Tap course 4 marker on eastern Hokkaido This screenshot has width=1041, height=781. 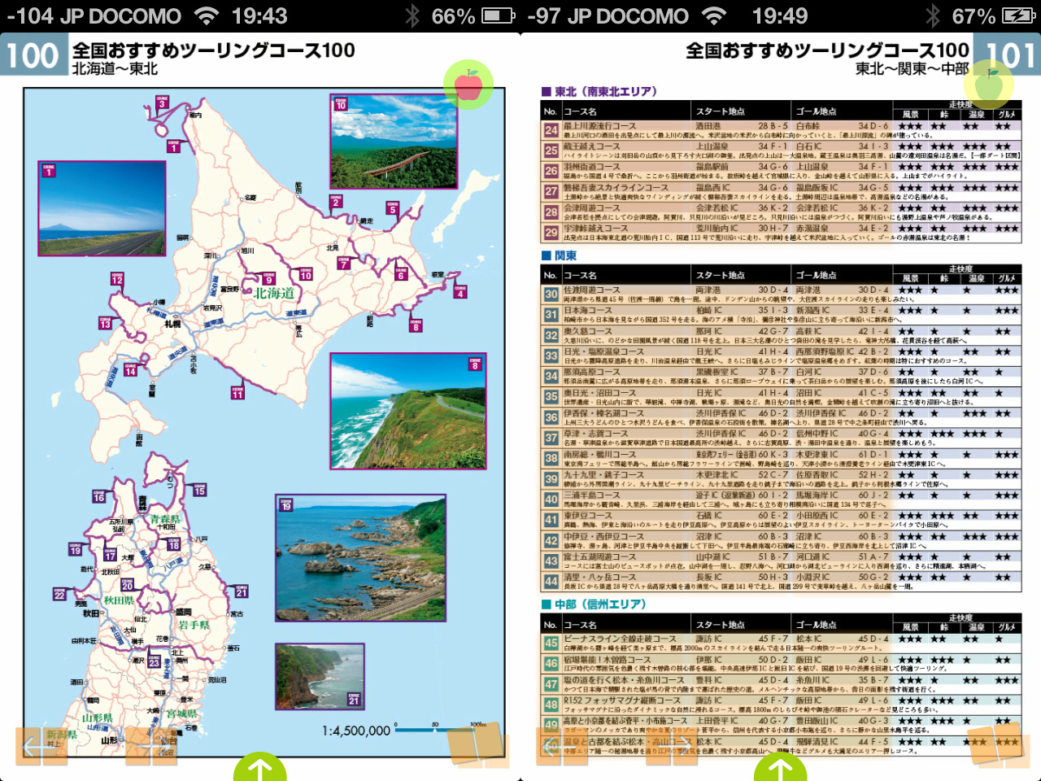point(460,292)
